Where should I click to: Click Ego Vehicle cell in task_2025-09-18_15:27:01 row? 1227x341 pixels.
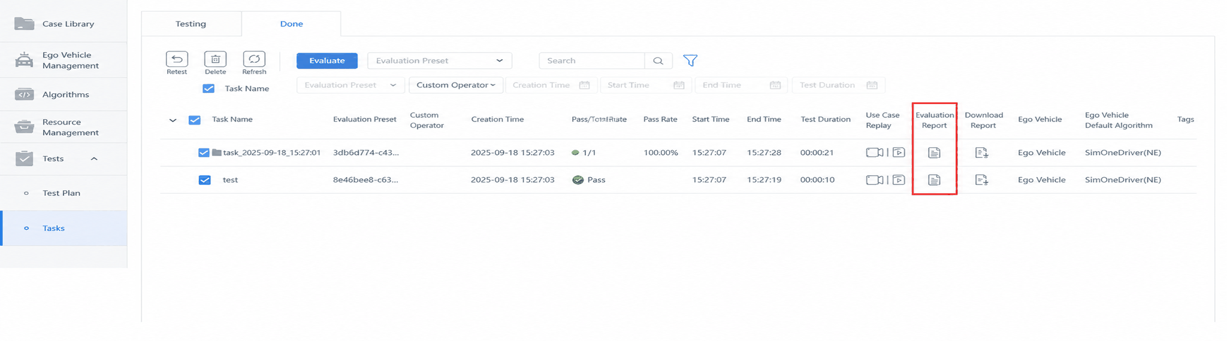click(1042, 153)
